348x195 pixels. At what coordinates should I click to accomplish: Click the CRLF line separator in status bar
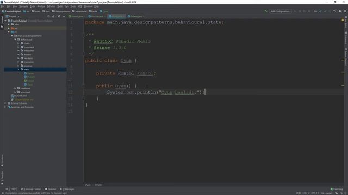[x=306, y=193]
